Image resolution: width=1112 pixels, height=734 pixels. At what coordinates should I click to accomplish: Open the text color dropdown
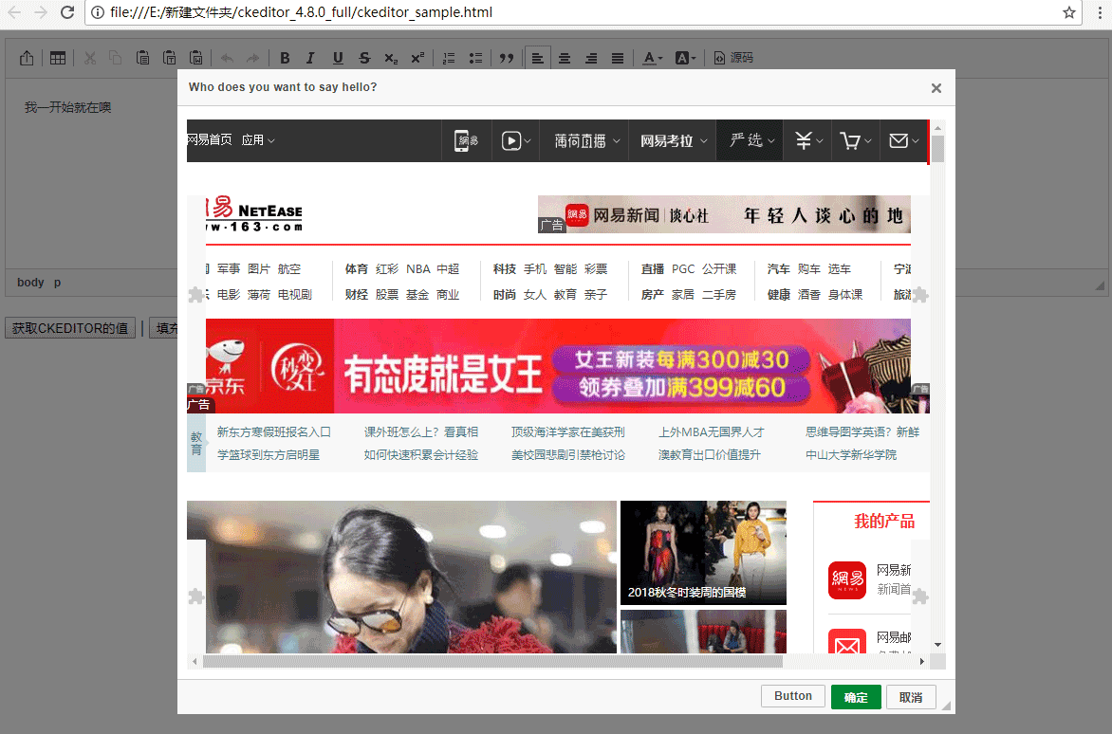[x=653, y=58]
